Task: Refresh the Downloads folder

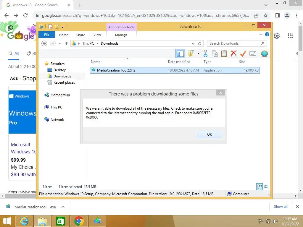Action: [200, 43]
